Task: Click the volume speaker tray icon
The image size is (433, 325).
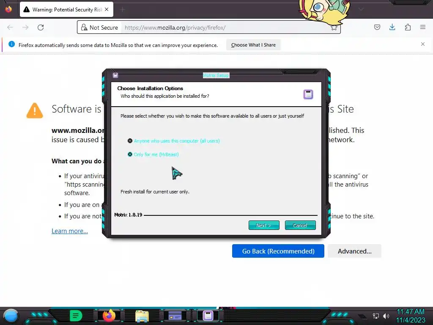Action: (x=386, y=316)
